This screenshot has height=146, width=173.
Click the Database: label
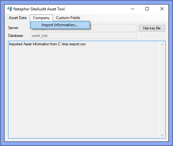[x=16, y=36]
